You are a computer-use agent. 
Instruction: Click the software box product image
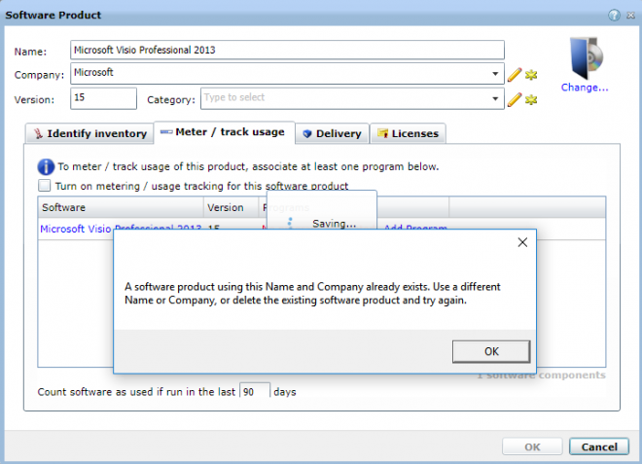pos(587,58)
